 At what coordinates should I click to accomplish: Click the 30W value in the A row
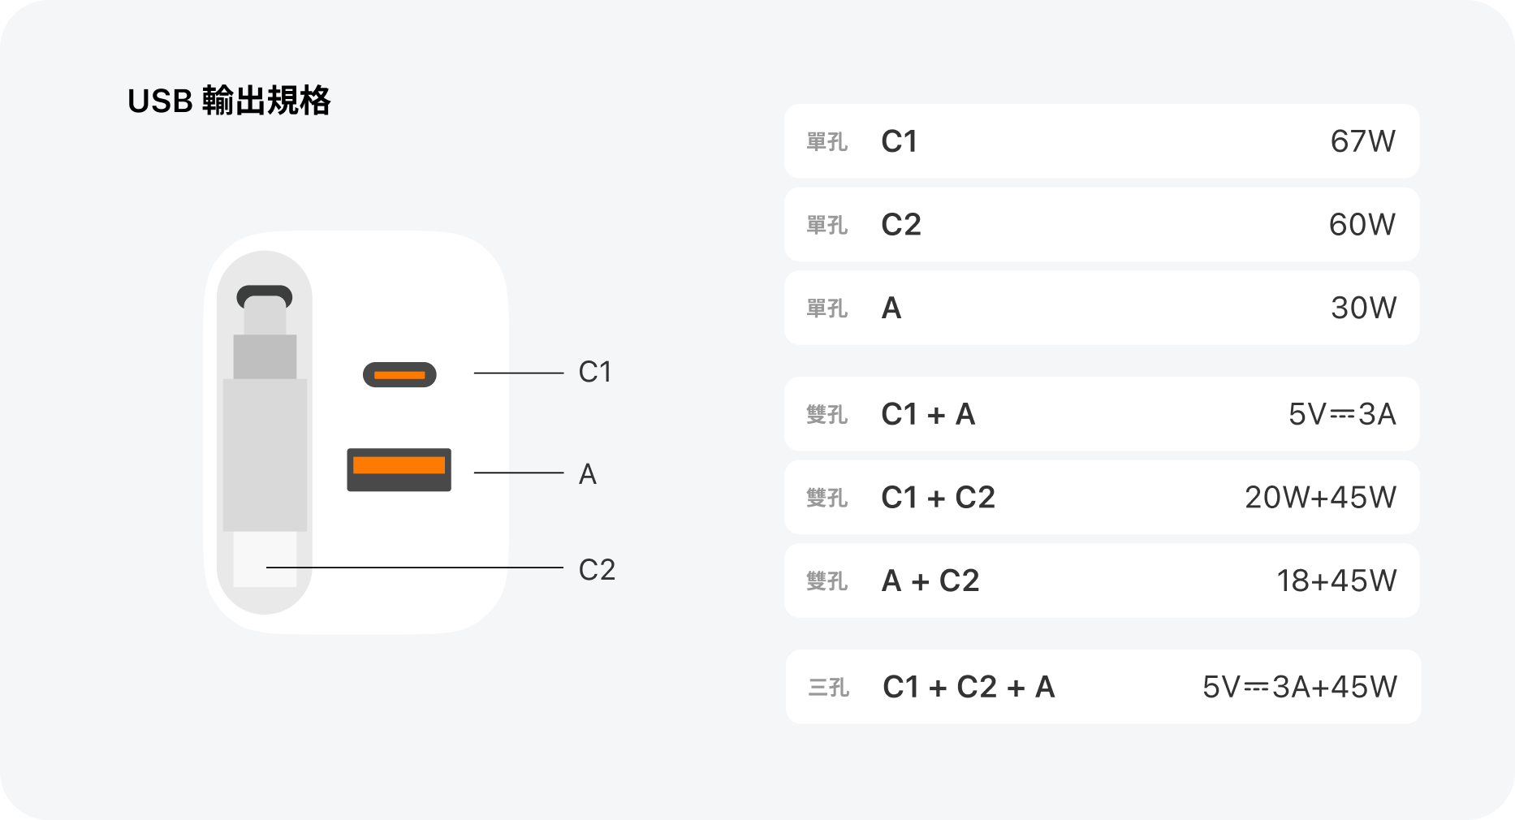pos(1363,309)
